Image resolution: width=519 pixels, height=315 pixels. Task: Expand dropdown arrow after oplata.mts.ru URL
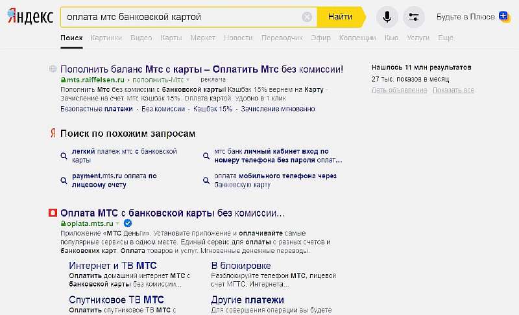tap(117, 224)
